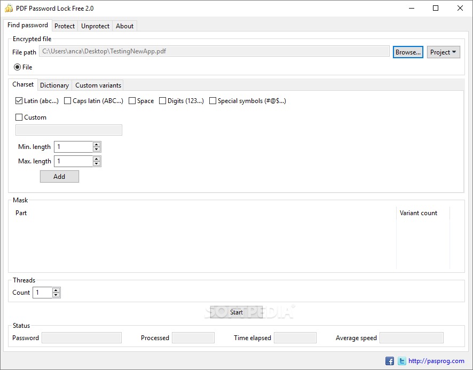Decrease thread Count with down arrow

point(56,295)
